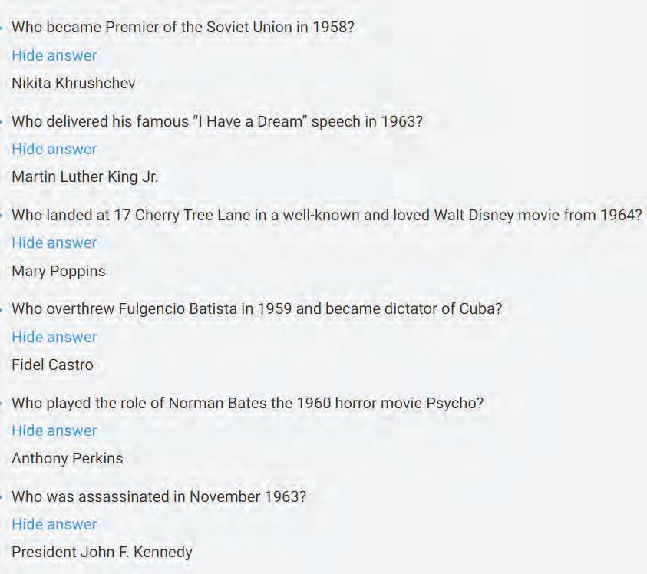Hide answer under the 'I Have a Dream' question

(54, 149)
